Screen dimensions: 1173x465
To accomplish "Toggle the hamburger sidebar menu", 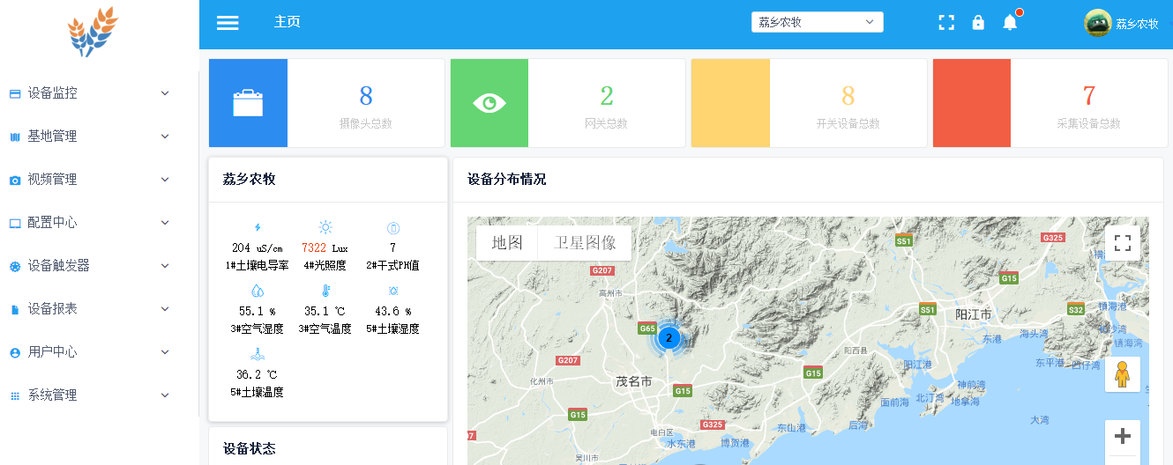I will (228, 23).
